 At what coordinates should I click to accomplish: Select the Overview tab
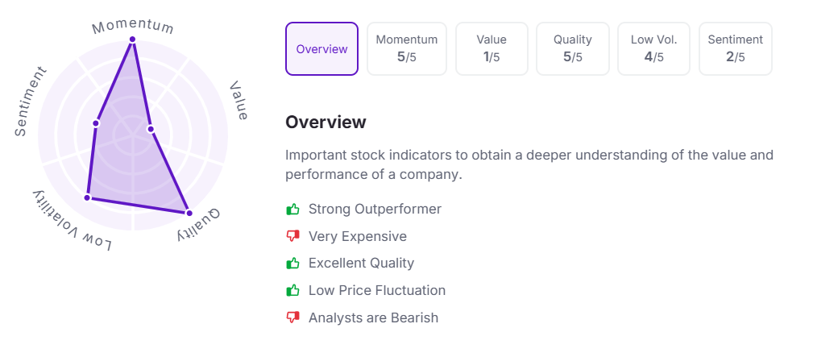[321, 49]
